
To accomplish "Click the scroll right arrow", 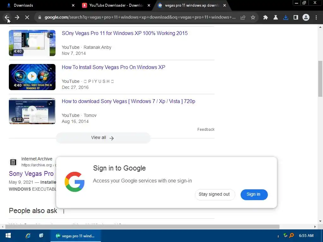I will [x=315, y=227].
